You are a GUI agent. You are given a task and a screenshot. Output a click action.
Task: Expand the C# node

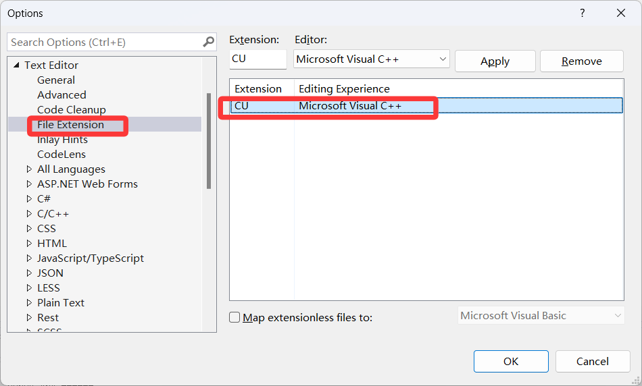(29, 198)
